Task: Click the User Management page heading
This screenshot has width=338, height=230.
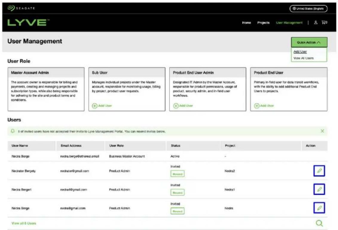Action: (35, 41)
